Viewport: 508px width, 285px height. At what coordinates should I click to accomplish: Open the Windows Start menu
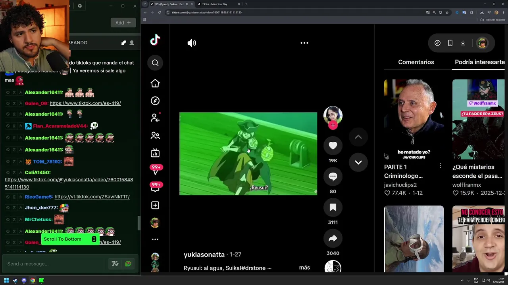[6, 281]
